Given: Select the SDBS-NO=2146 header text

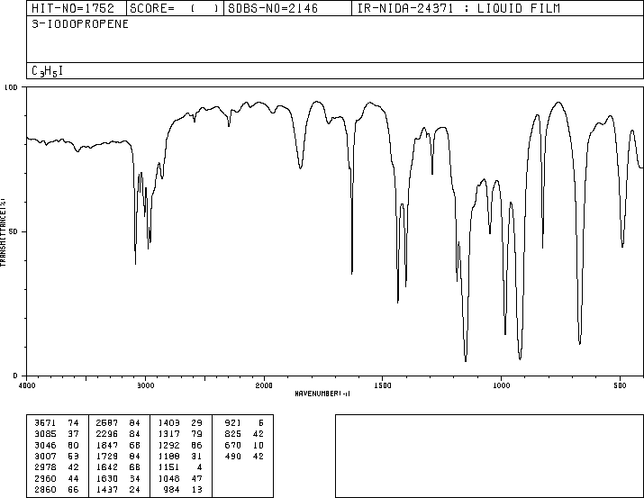Looking at the screenshot, I should pos(273,8).
